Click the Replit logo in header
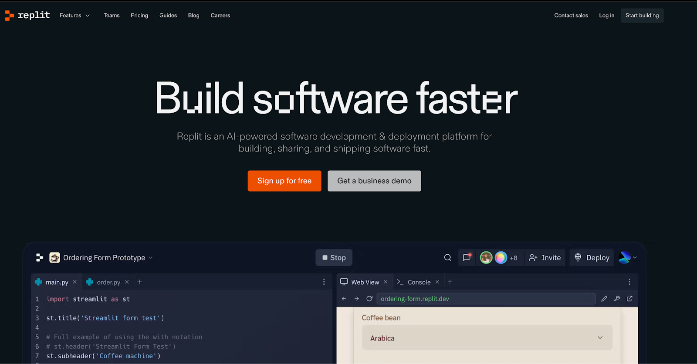The image size is (697, 364). tap(27, 15)
